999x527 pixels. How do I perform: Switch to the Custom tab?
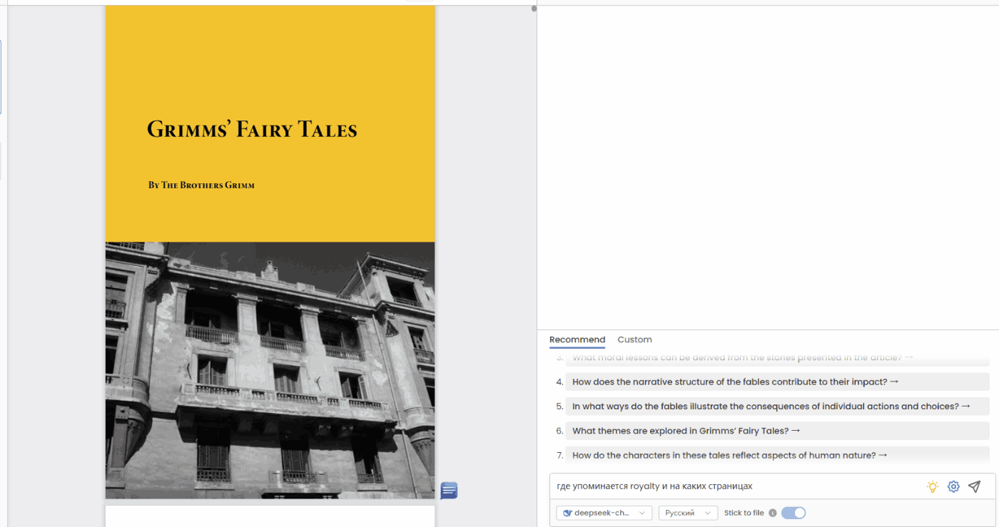[634, 339]
